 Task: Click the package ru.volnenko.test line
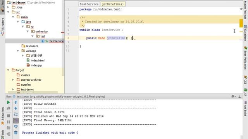(101, 9)
